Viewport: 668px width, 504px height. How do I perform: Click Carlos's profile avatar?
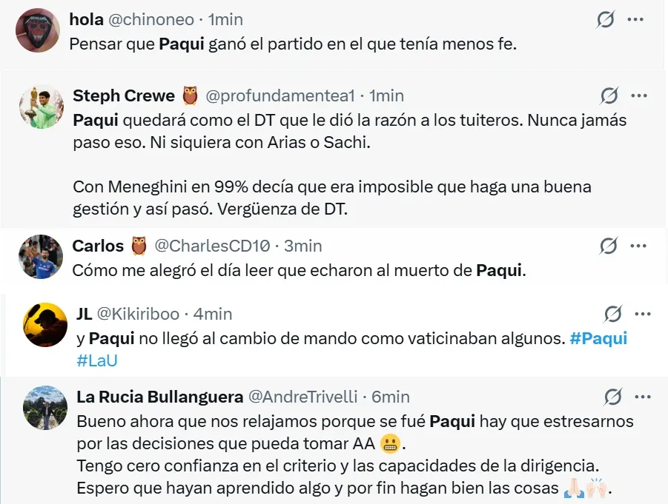click(41, 257)
